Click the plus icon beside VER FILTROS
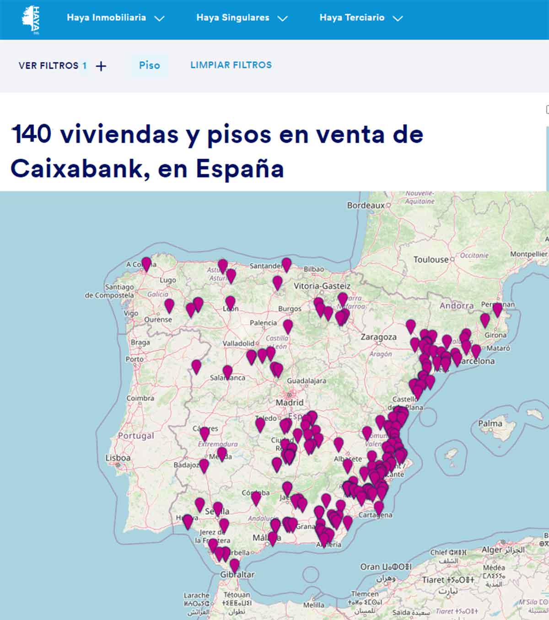Image resolution: width=549 pixels, height=620 pixels. pyautogui.click(x=101, y=66)
